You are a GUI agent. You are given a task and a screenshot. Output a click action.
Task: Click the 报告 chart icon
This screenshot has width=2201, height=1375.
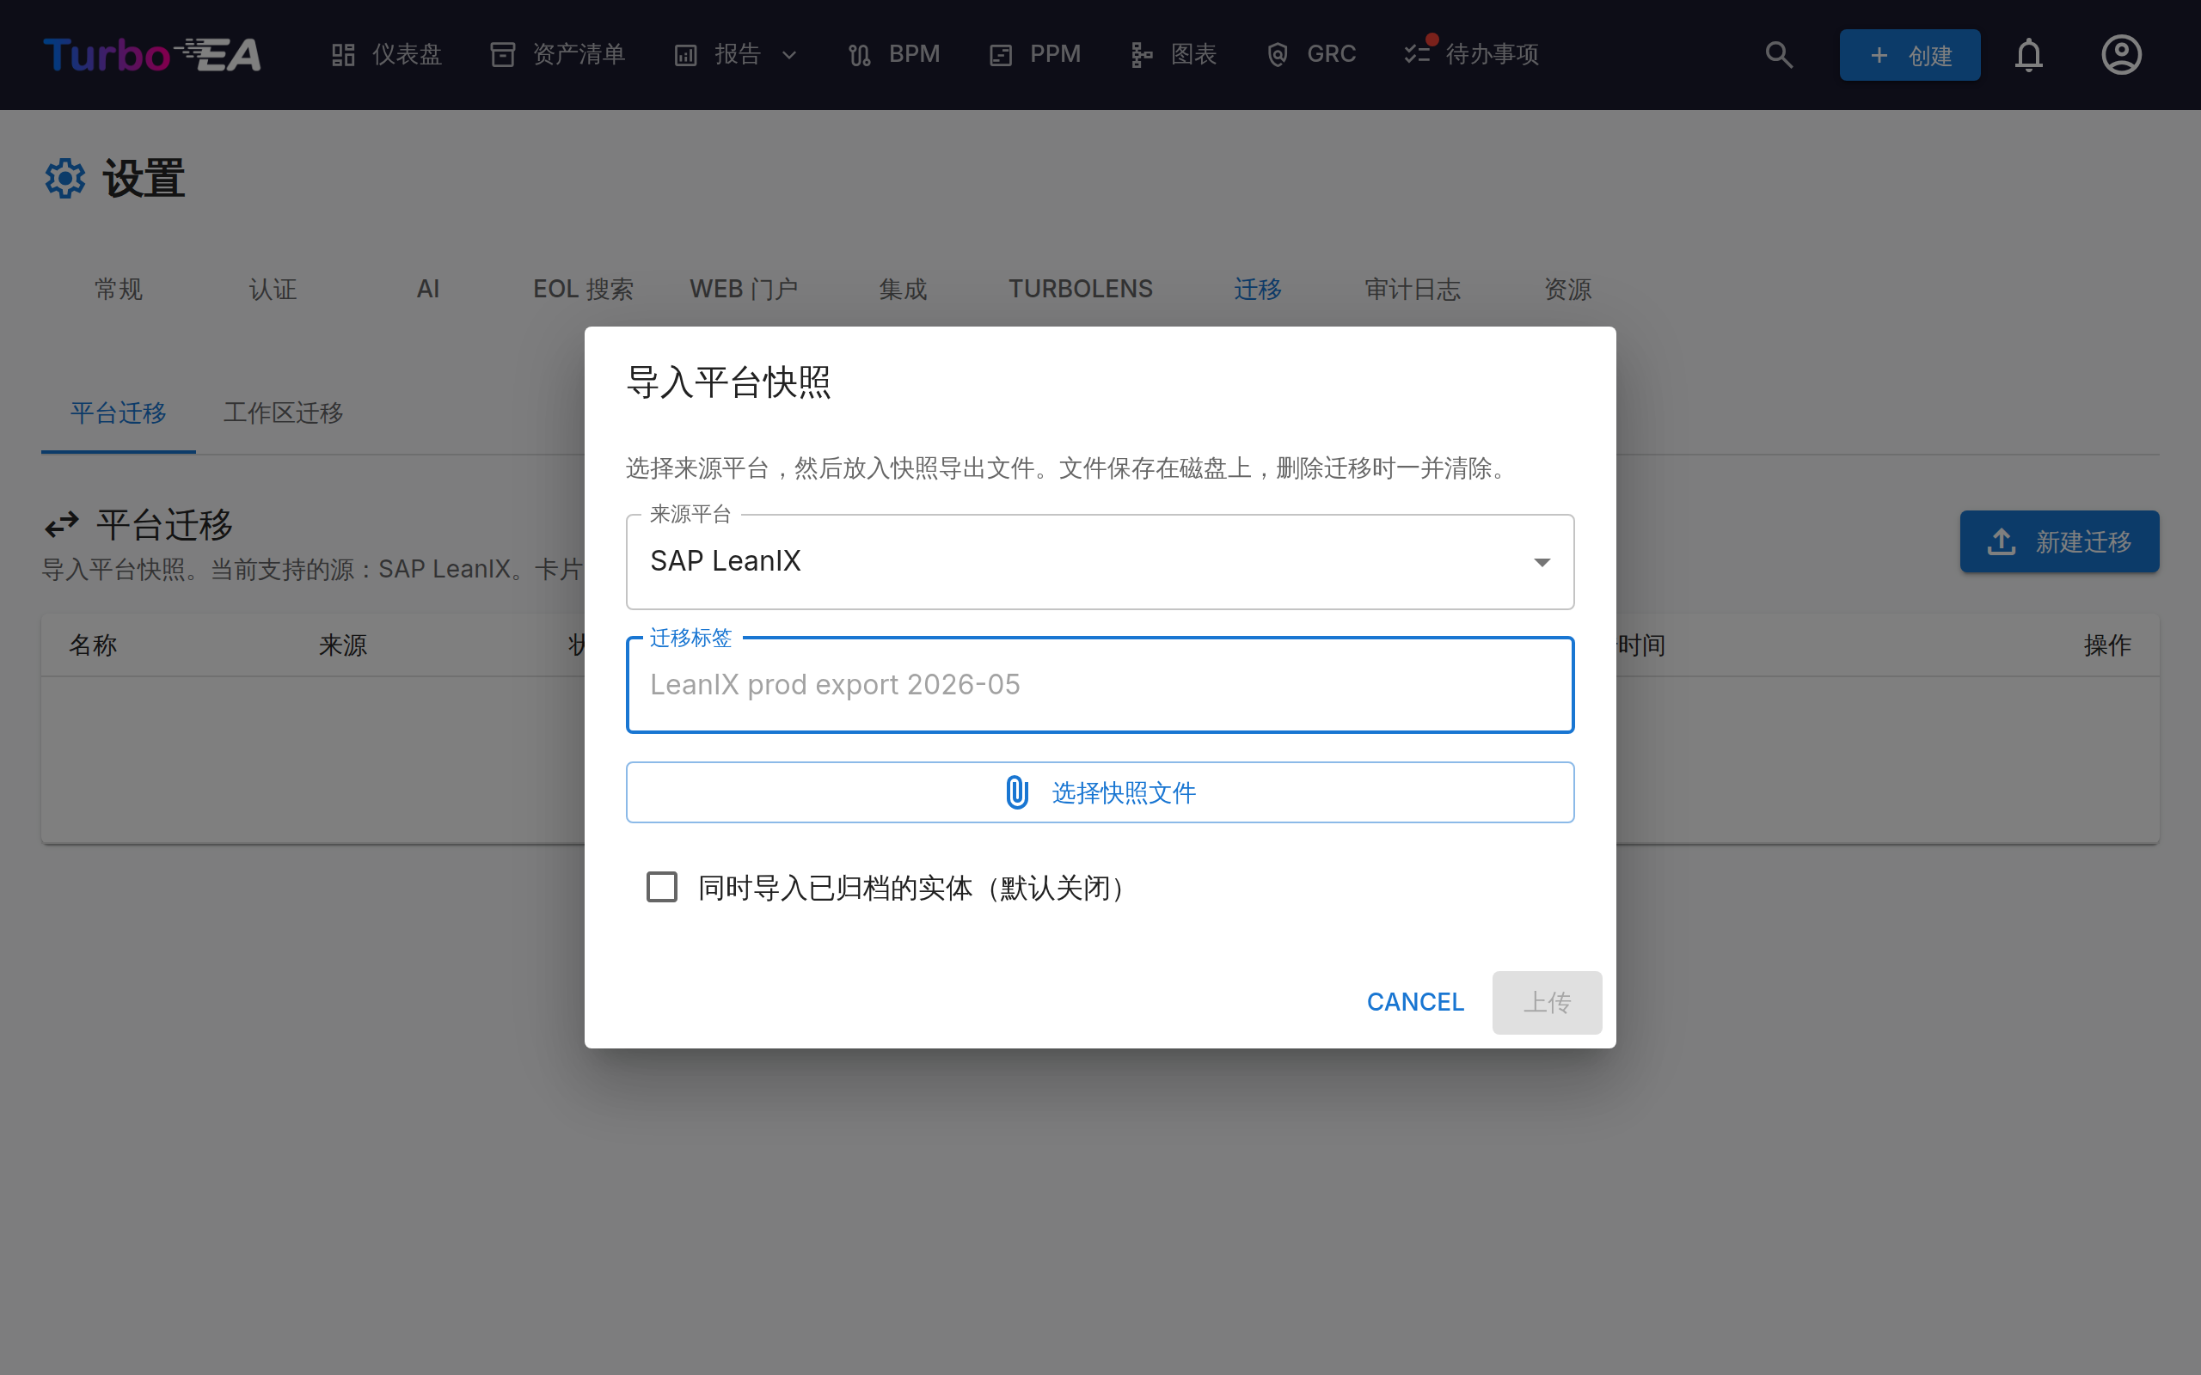(686, 56)
